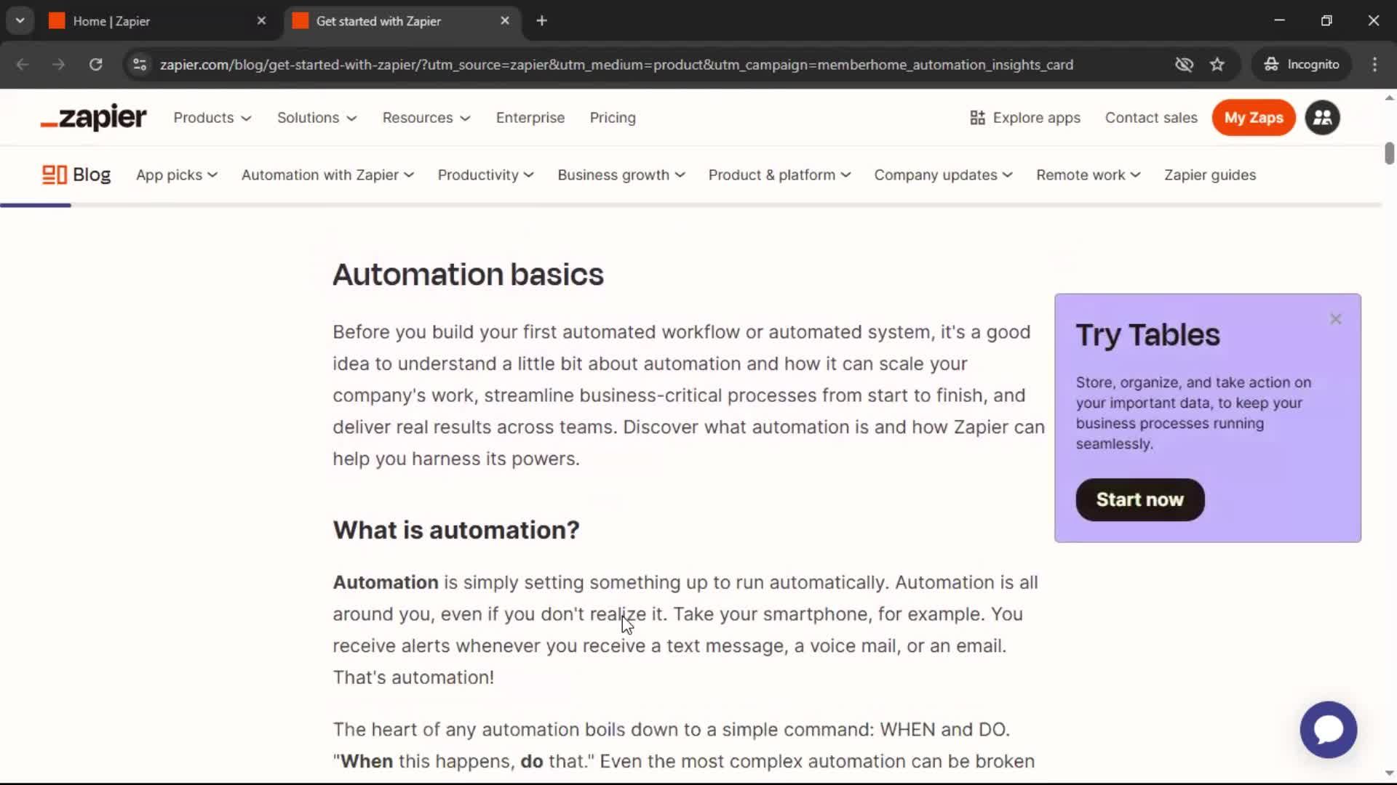Click the Zapier logo in header
Viewport: 1397px width, 785px height.
coord(93,118)
